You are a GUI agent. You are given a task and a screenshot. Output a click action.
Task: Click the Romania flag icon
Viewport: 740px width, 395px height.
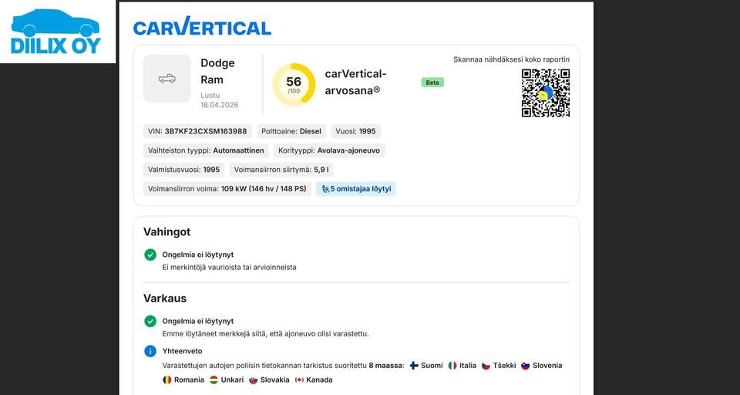166,380
